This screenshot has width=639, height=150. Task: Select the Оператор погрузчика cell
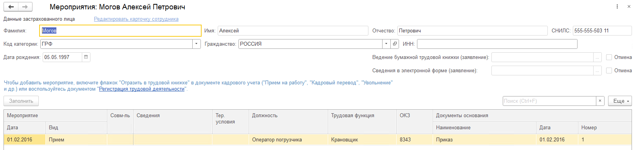289,139
